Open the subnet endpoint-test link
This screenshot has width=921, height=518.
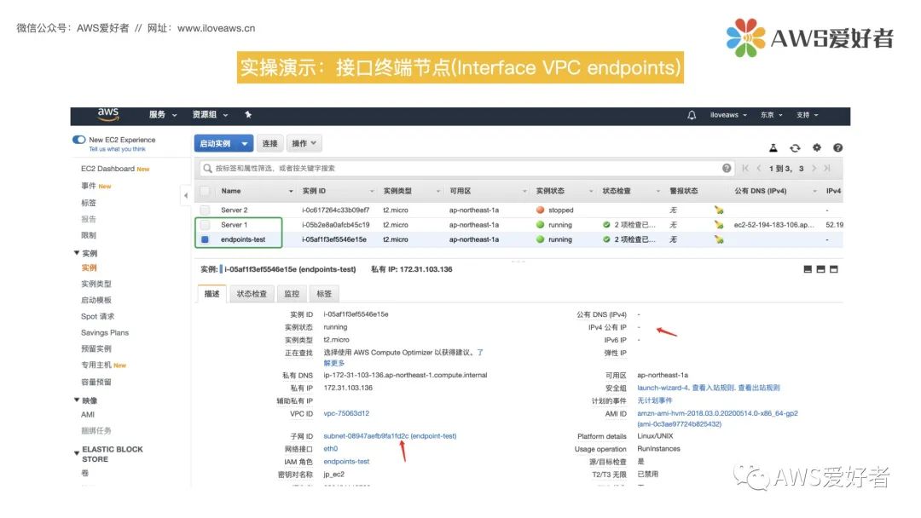click(390, 436)
